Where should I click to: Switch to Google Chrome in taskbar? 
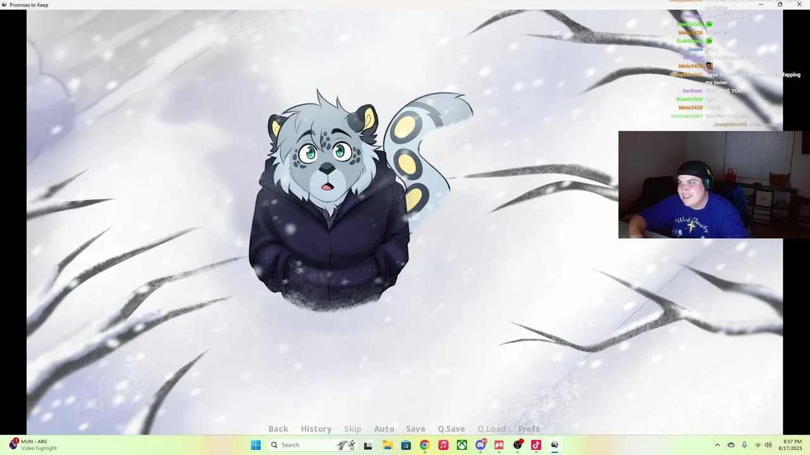[x=425, y=445]
